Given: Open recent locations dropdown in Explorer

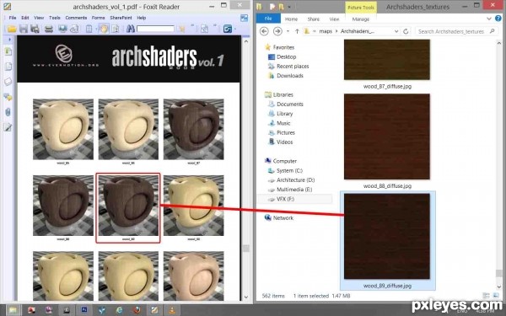Looking at the screenshot, I should (x=288, y=31).
